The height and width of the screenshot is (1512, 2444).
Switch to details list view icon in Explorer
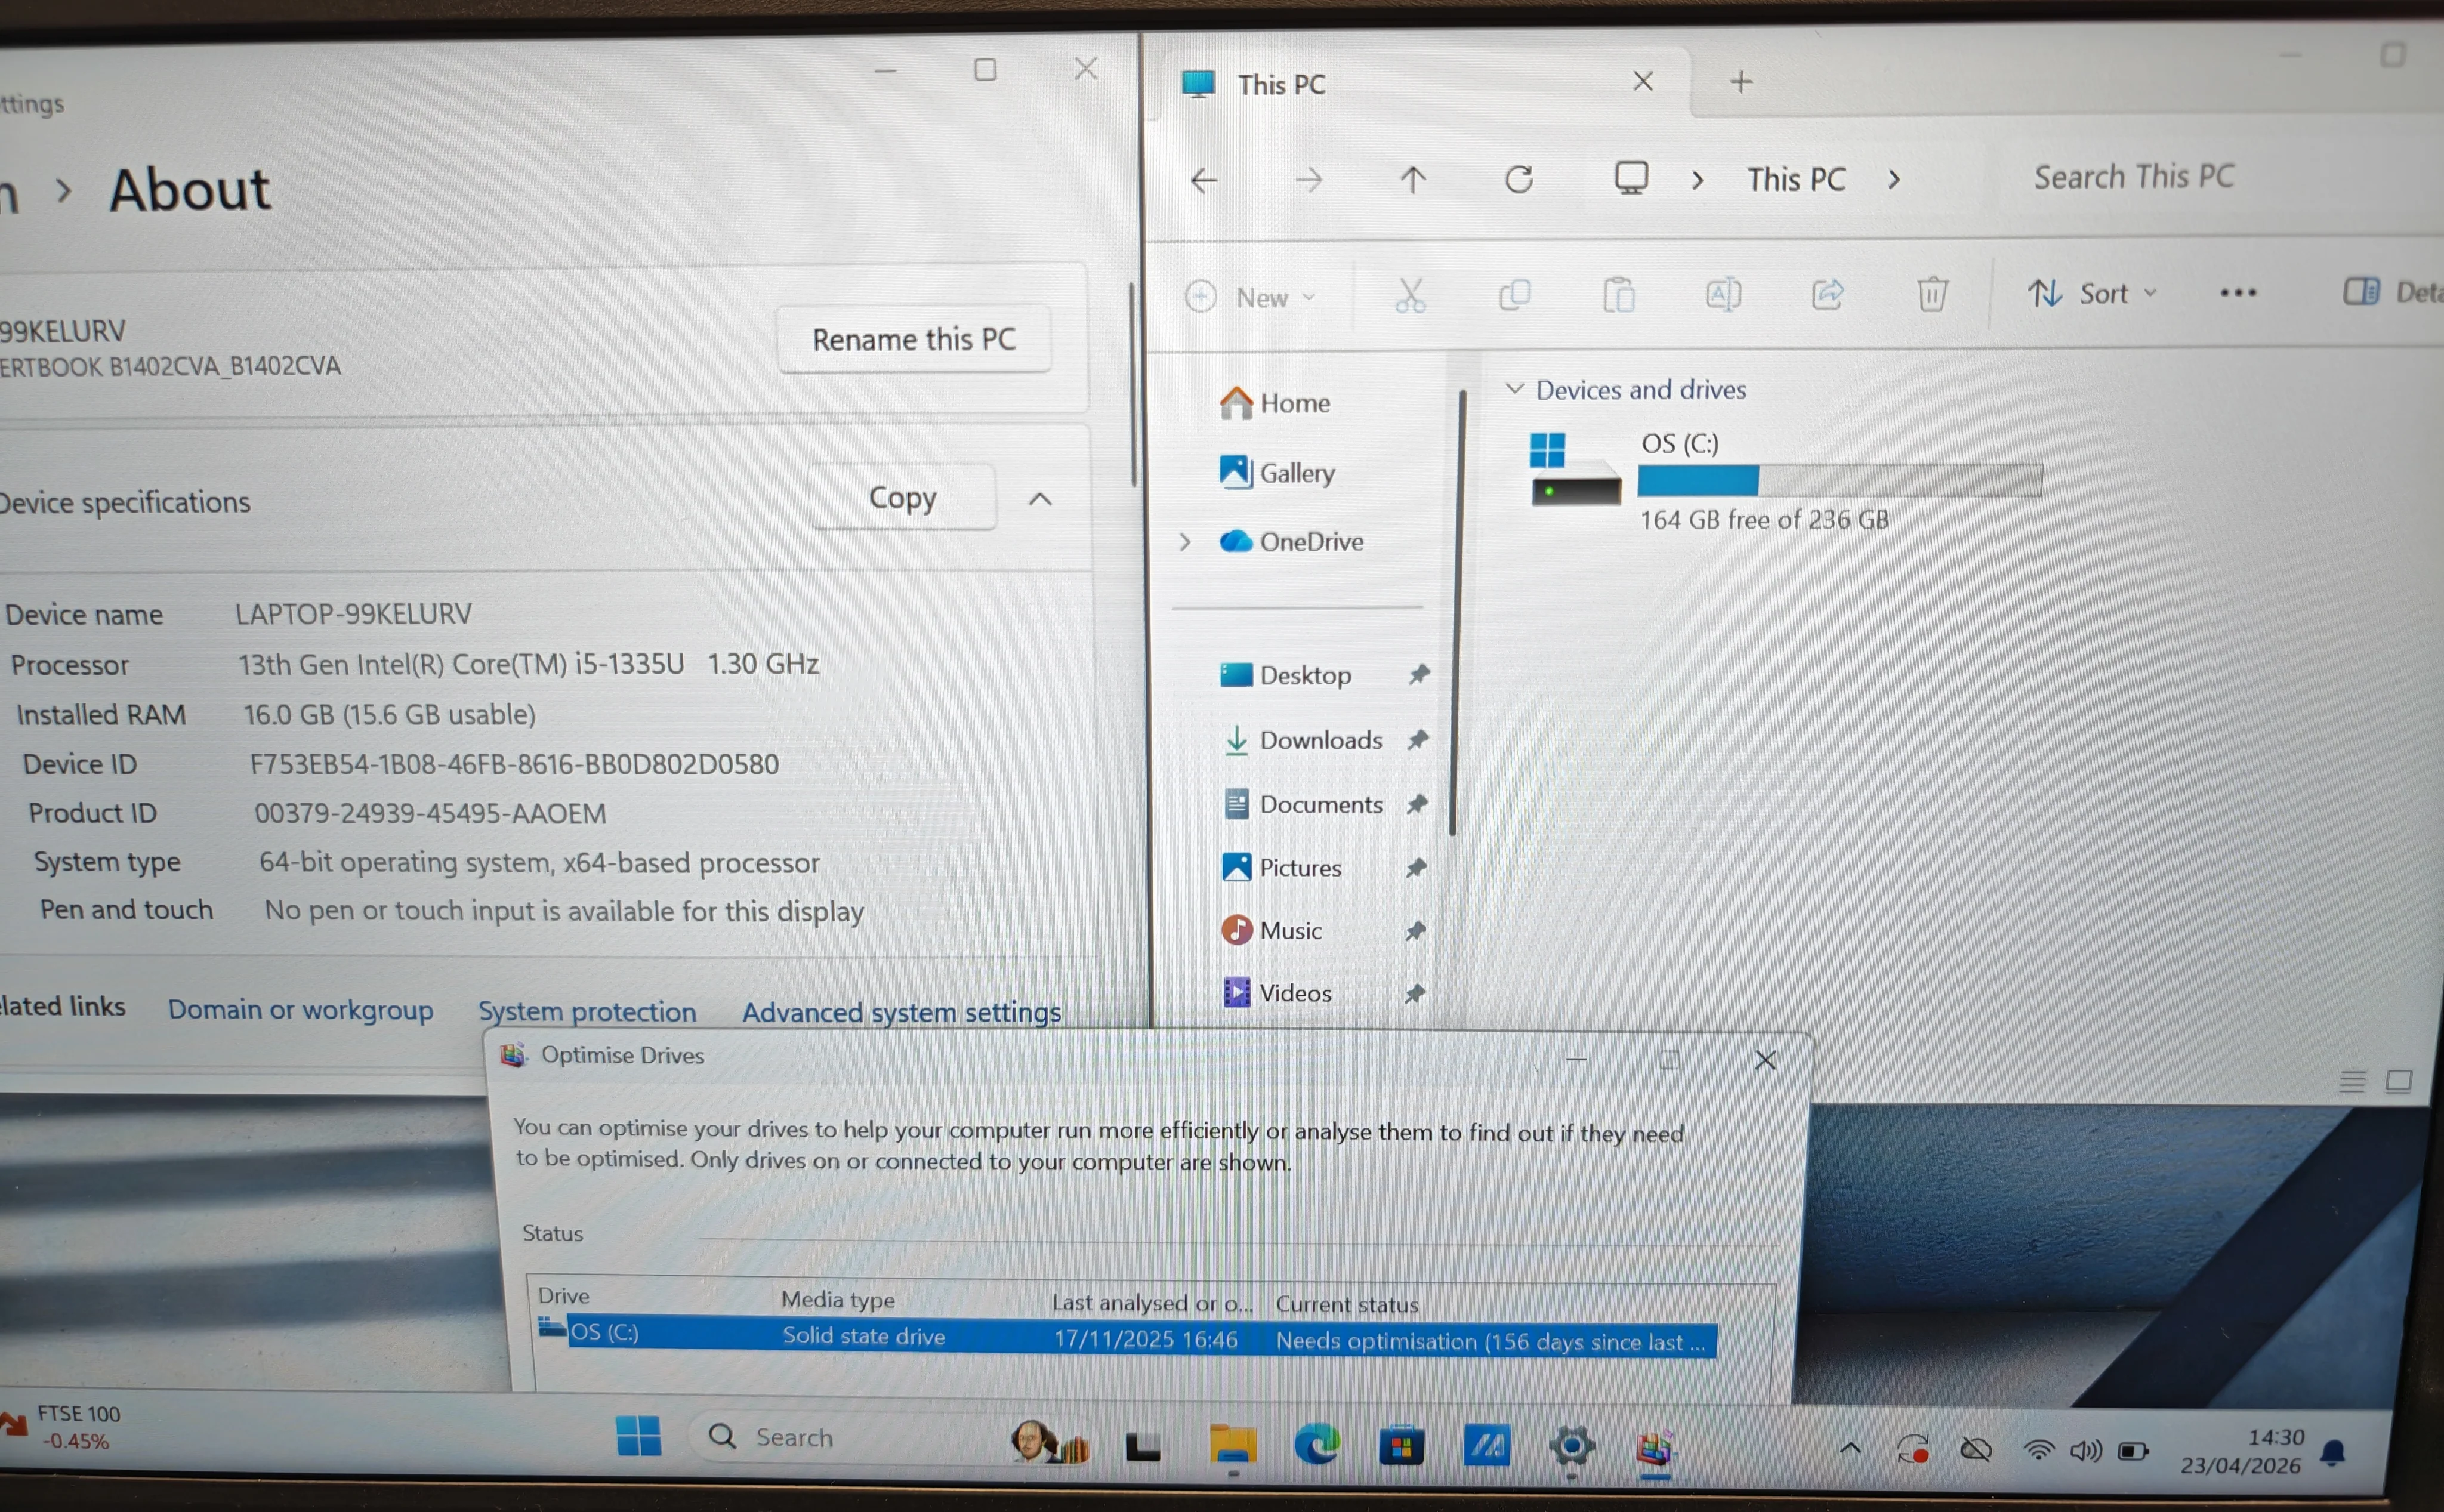tap(2352, 1081)
